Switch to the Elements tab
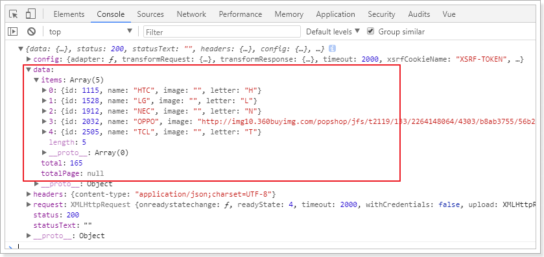 coord(69,14)
